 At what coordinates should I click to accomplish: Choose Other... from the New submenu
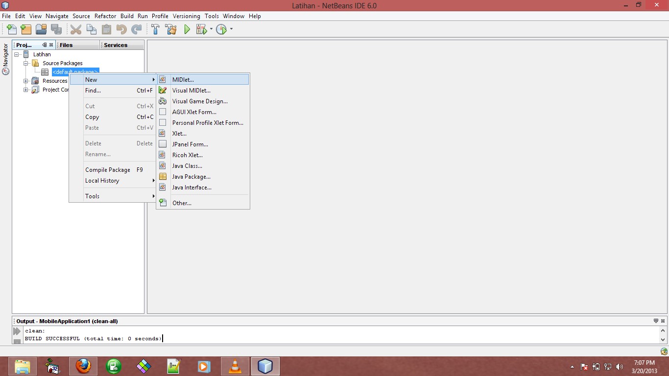tap(203, 203)
